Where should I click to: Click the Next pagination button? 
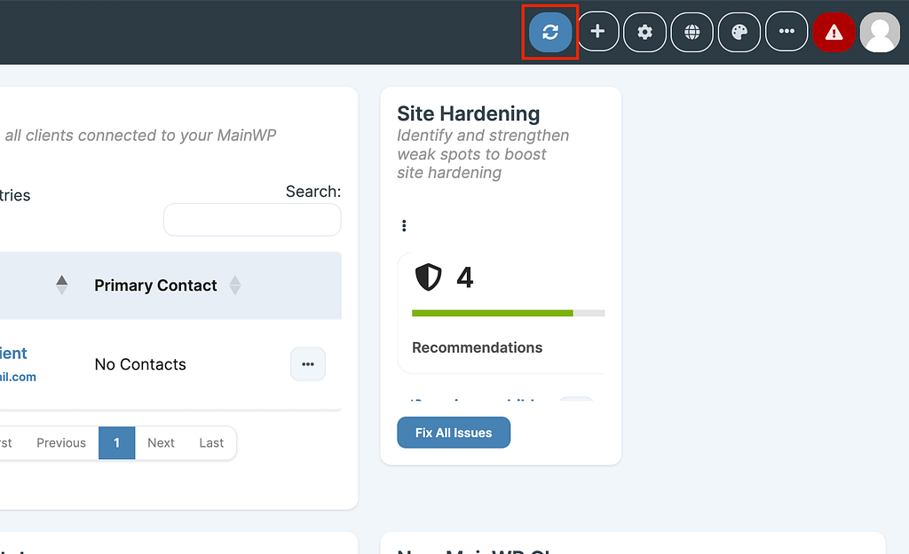pos(161,443)
